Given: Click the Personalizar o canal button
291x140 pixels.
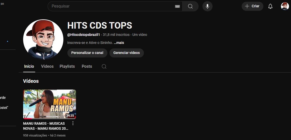Looking at the screenshot, I should (x=87, y=53).
